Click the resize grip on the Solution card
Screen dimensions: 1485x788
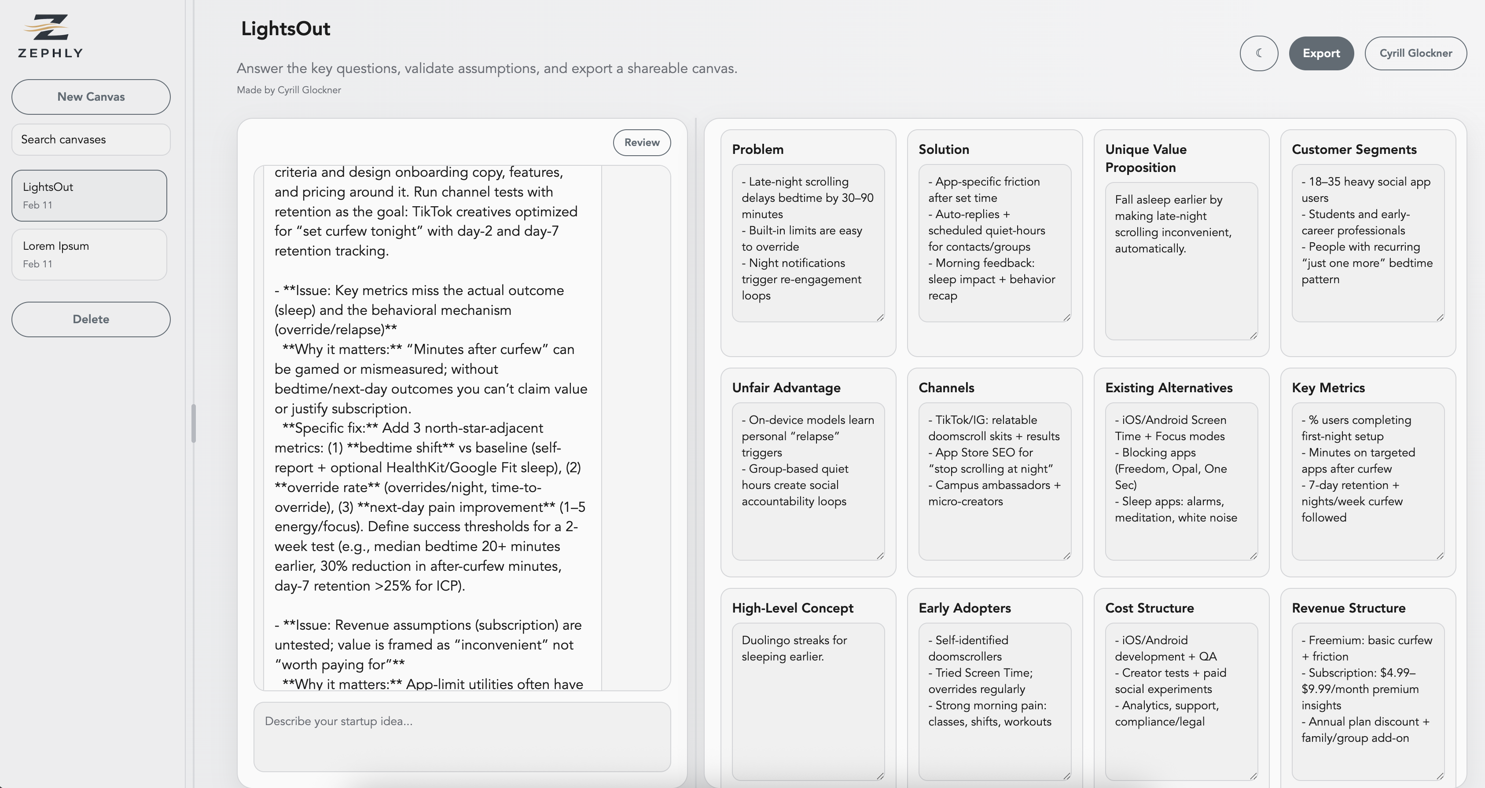(1068, 317)
